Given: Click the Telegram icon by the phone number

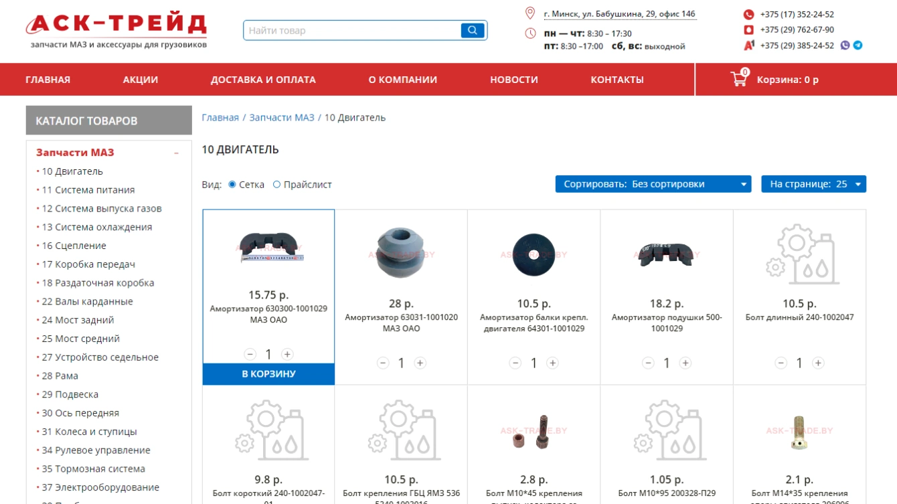Looking at the screenshot, I should (x=858, y=46).
